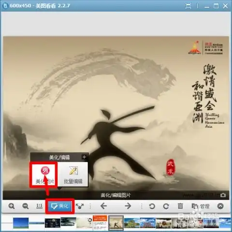The height and width of the screenshot is (232, 232).
Task: Click the plus icon in 美化/编辑 popup header
Action: click(84, 157)
